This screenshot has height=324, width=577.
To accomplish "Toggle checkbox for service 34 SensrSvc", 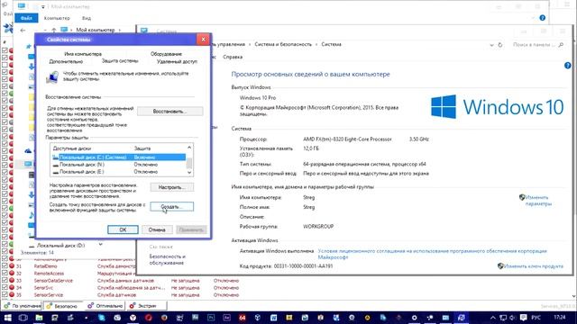I will click(5, 288).
